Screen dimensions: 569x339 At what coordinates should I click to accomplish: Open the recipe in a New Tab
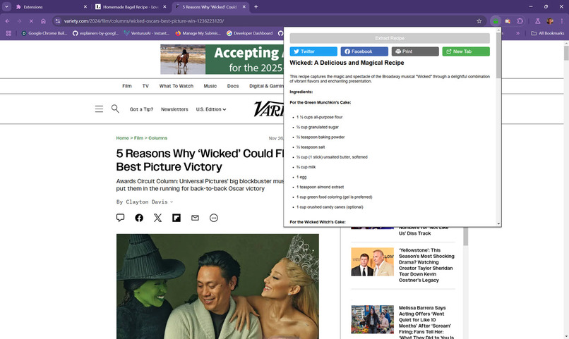pyautogui.click(x=466, y=51)
